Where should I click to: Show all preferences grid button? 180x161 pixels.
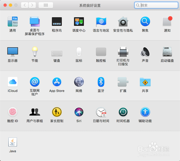46,5
